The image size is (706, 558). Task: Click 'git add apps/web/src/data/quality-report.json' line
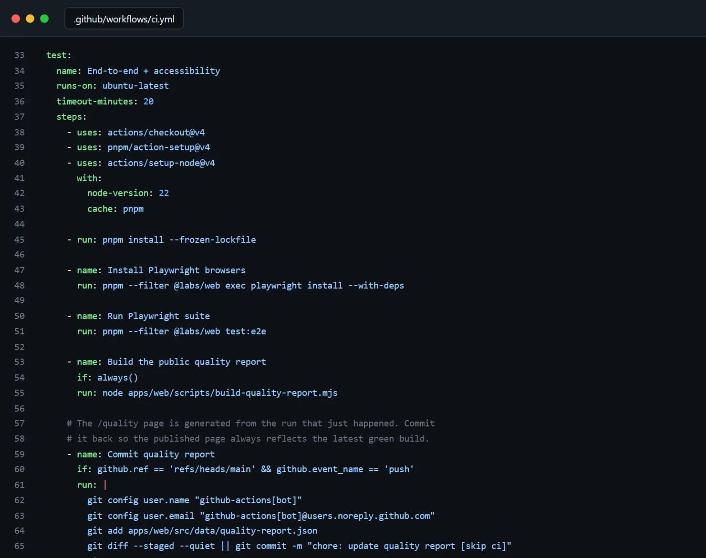click(x=202, y=531)
